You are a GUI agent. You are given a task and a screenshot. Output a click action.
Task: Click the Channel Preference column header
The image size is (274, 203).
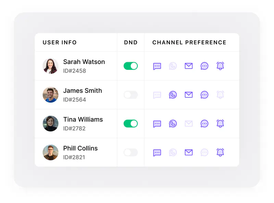pyautogui.click(x=189, y=42)
